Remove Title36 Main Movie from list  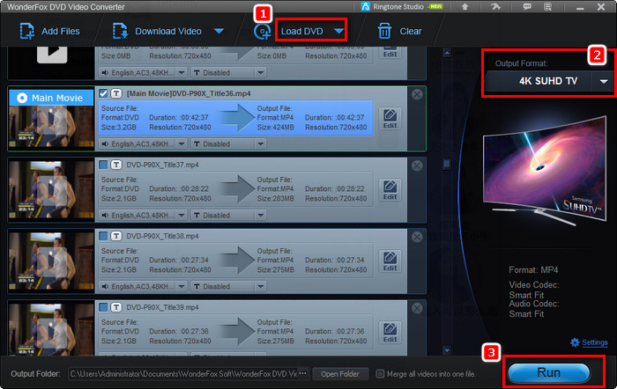click(417, 94)
